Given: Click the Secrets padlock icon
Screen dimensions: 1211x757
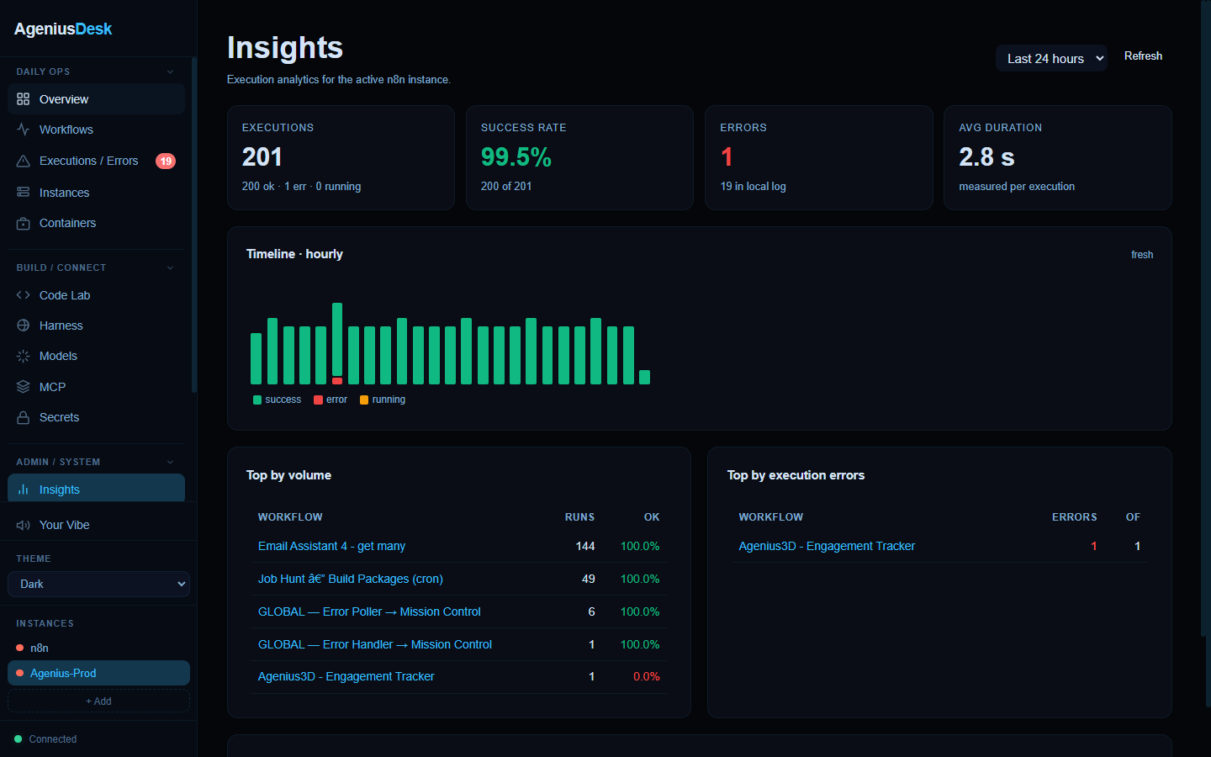Looking at the screenshot, I should point(23,417).
